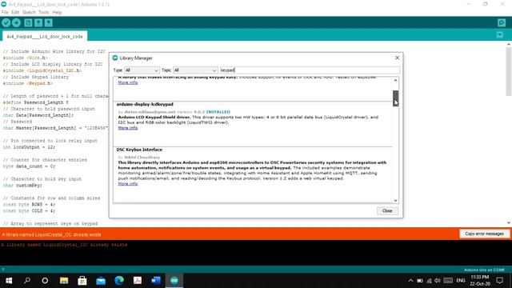This screenshot has width=512, height=288.
Task: Open the Tools menu
Action: click(44, 13)
